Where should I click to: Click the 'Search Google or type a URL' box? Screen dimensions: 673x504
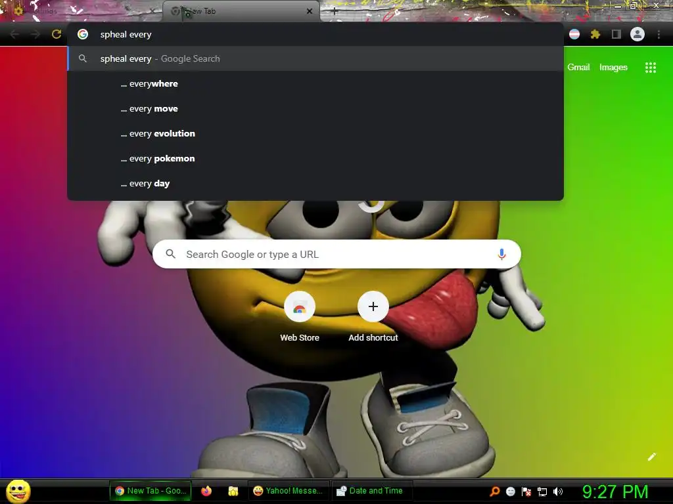point(336,254)
